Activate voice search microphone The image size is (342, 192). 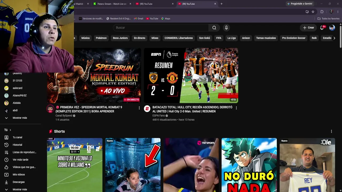226,28
